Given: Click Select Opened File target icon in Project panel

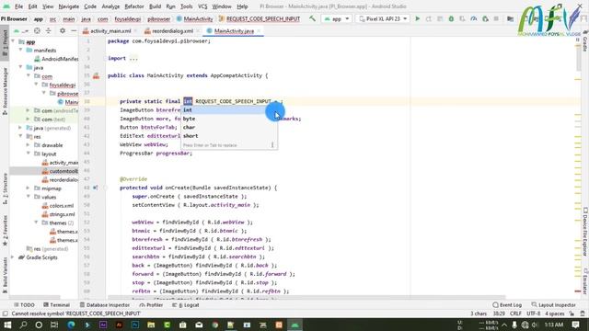Looking at the screenshot, I should click(37, 30).
